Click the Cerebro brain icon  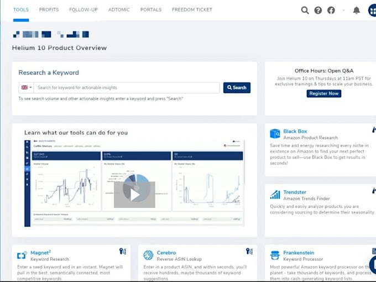(148, 255)
